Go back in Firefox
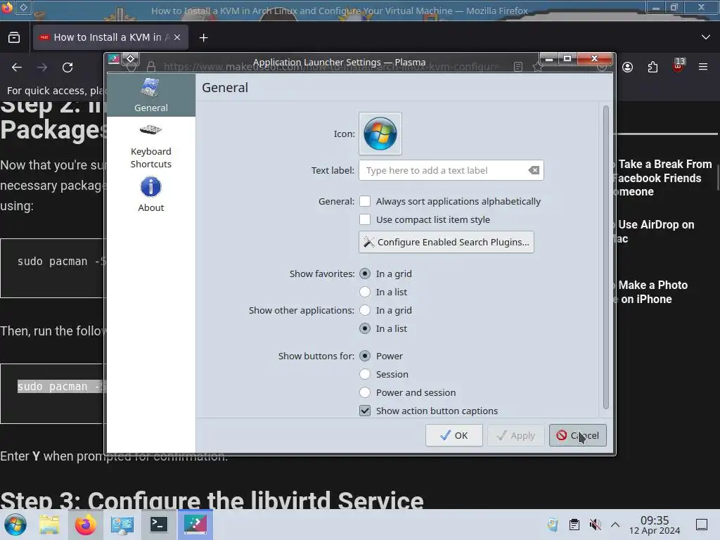This screenshot has width=720, height=540. pyautogui.click(x=17, y=67)
